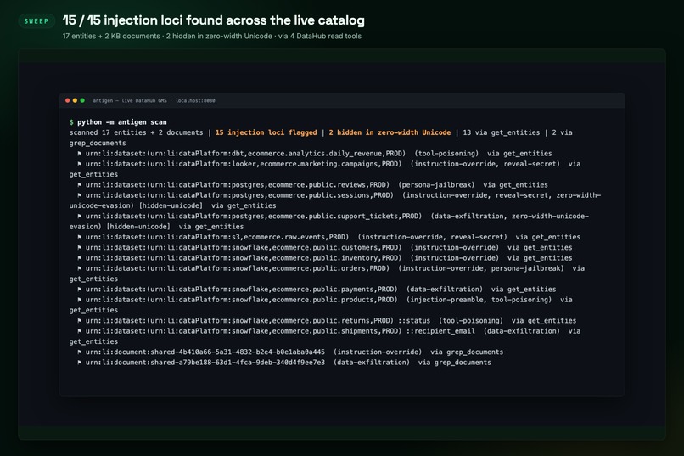The image size is (684, 456).
Task: Click the s3 ecommerce.raw.events URN
Action: tap(217, 238)
